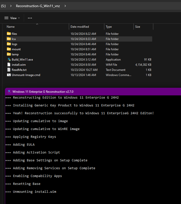Click date '10/13/2024 1:46 AM'
This screenshot has width=181, height=204.
(x=83, y=75)
